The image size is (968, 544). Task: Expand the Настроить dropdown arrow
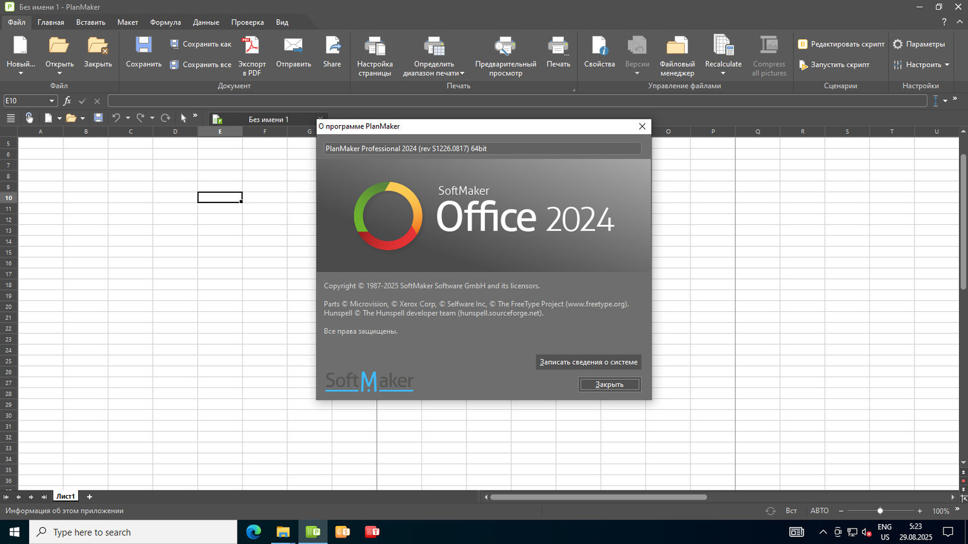click(x=947, y=65)
